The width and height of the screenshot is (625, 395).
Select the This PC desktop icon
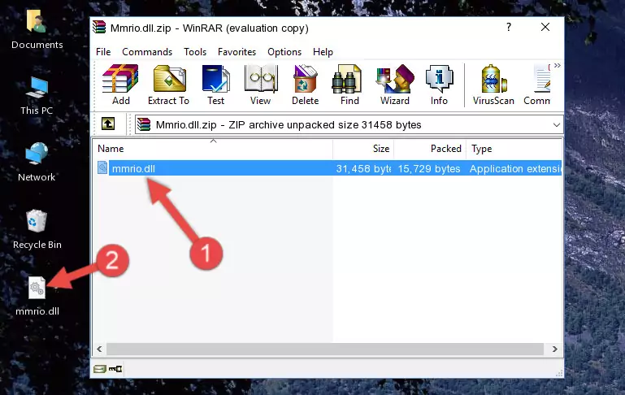(x=37, y=96)
